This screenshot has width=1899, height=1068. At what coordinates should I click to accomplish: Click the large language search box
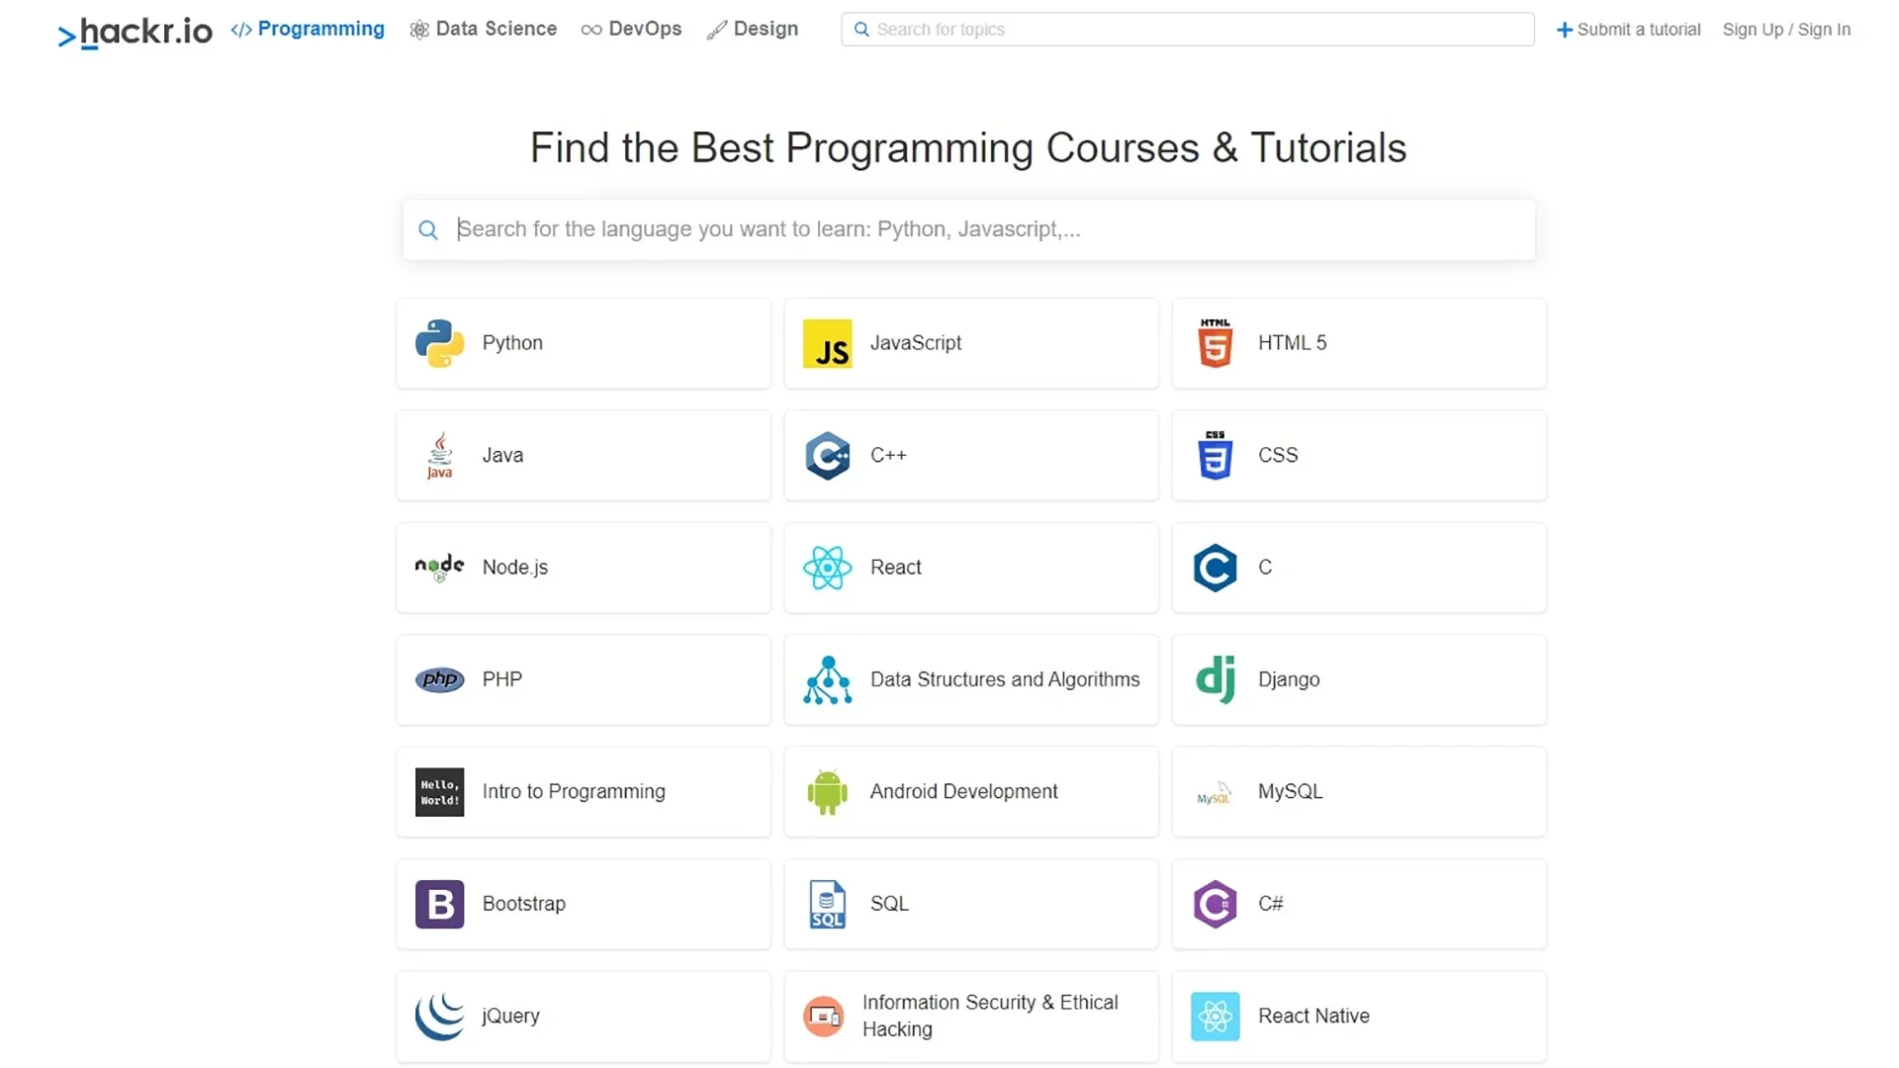tap(969, 229)
